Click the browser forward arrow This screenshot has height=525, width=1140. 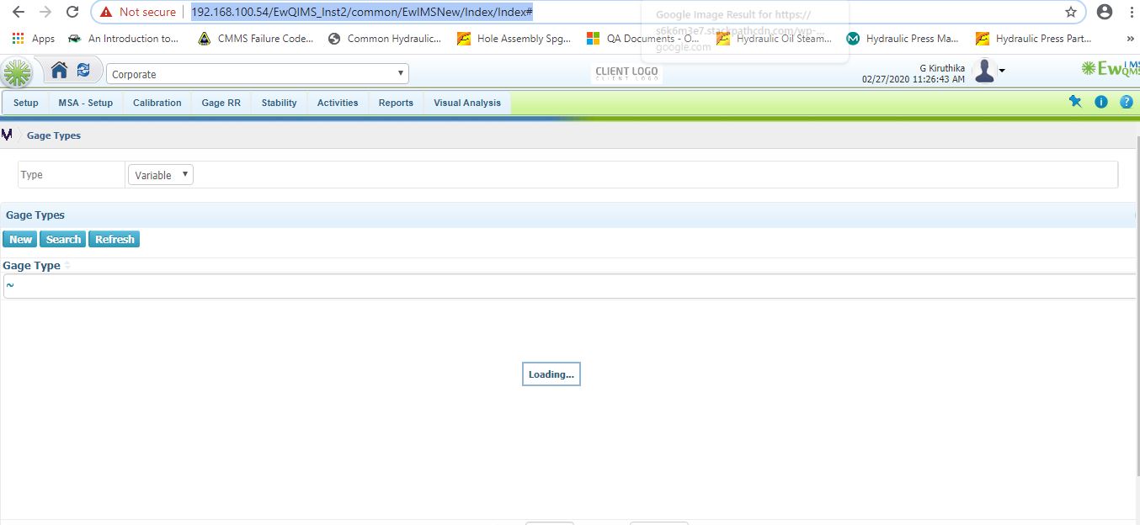pyautogui.click(x=45, y=12)
